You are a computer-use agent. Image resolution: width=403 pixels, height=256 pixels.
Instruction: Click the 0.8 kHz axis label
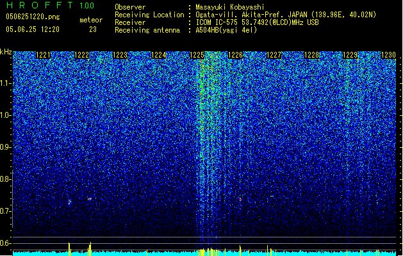6,179
